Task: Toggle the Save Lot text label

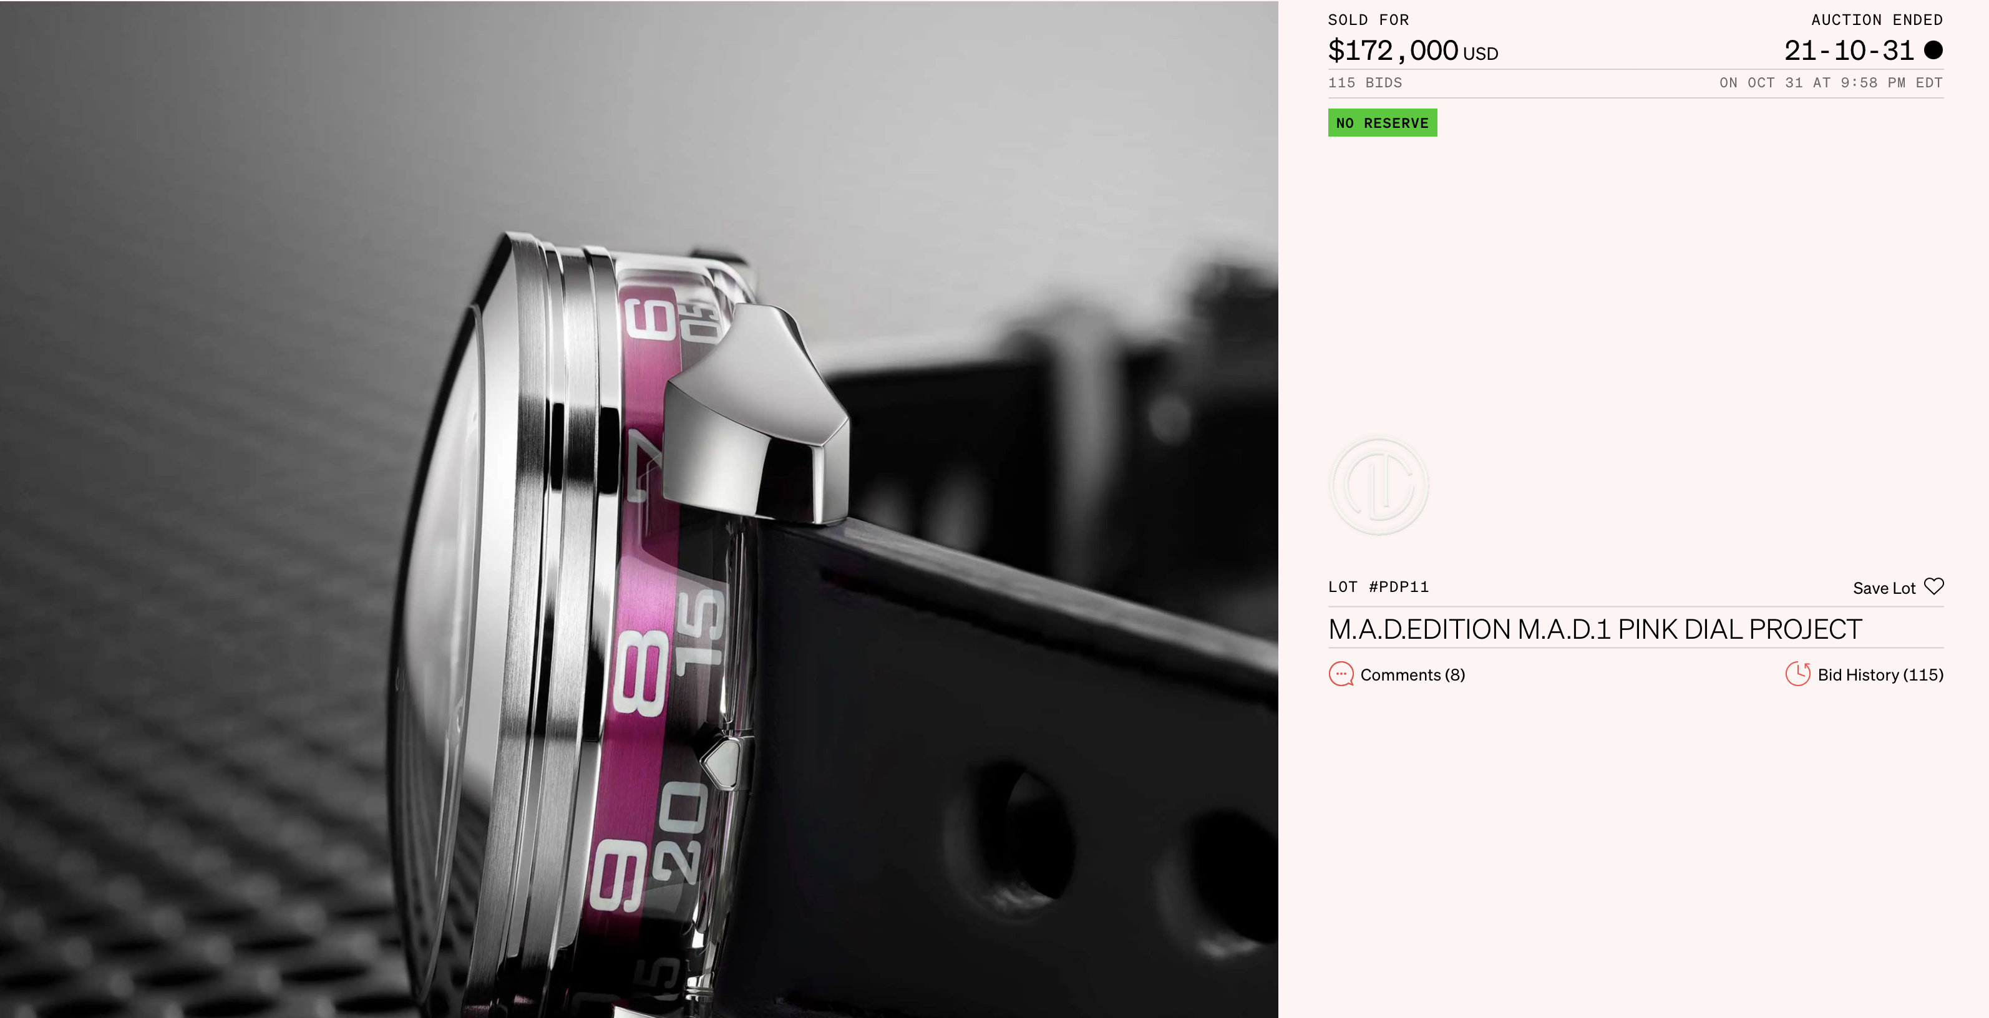Action: [x=1884, y=588]
